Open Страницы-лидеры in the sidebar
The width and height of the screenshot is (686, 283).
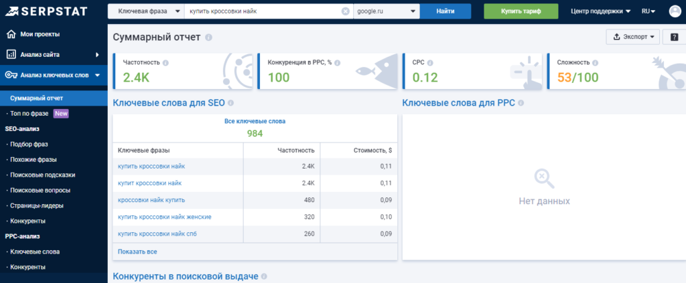click(36, 205)
